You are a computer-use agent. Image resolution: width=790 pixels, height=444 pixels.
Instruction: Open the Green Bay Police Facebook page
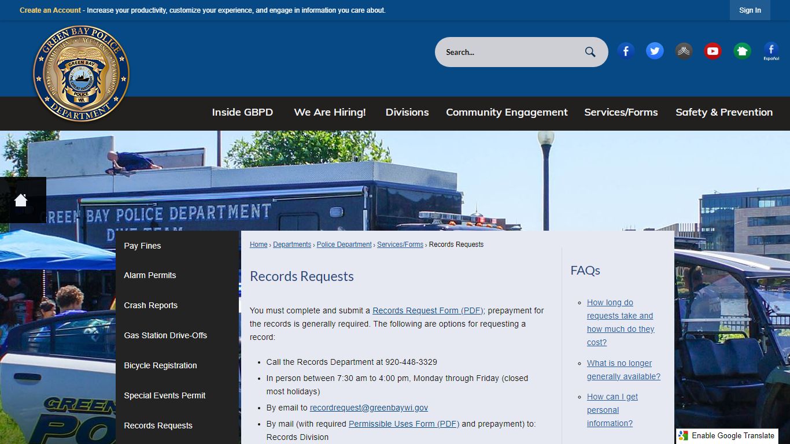(626, 51)
